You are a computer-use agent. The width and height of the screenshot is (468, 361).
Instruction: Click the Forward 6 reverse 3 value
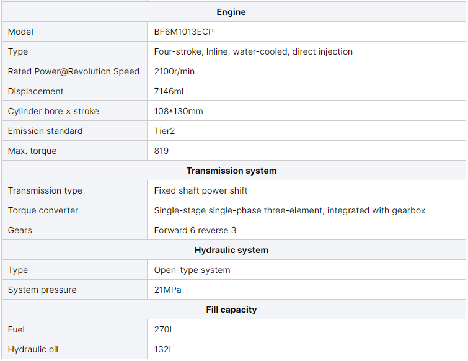(x=195, y=230)
